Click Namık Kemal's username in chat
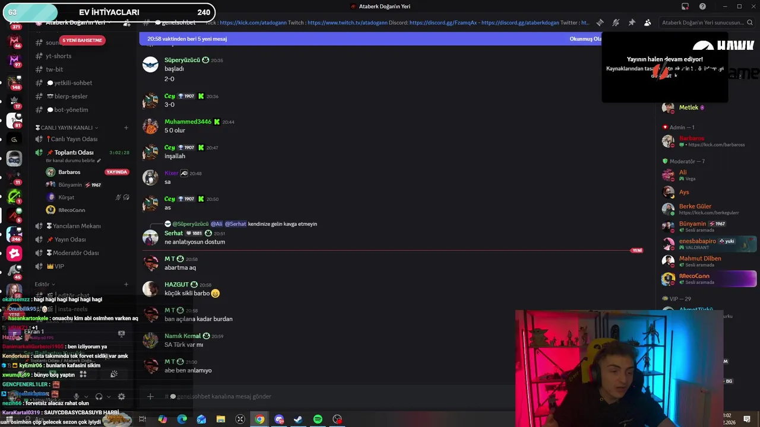Screen dimensions: 760x427 pyautogui.click(x=183, y=336)
